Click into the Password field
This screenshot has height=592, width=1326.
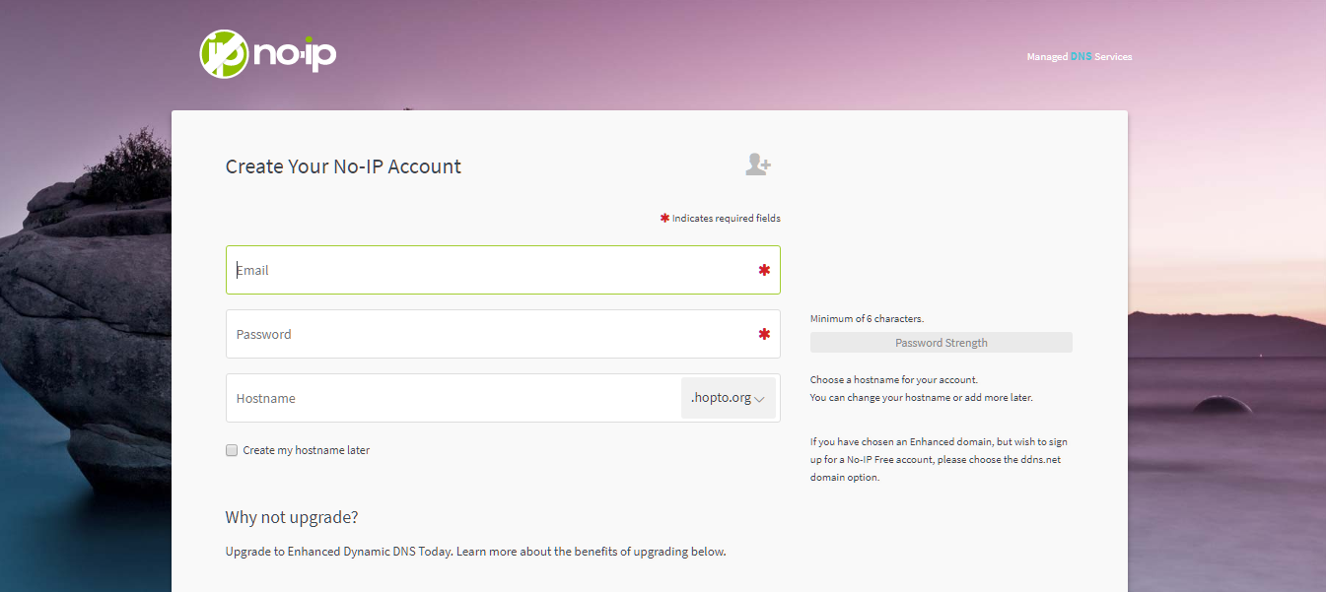[x=503, y=334]
